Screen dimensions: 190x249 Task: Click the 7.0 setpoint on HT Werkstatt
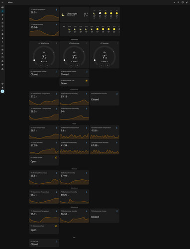(104, 57)
